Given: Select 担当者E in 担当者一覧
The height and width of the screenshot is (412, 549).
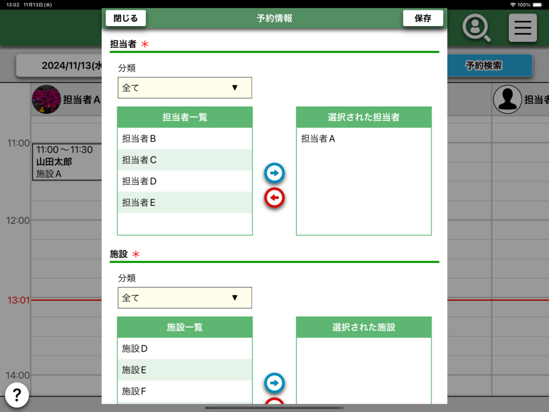Looking at the screenshot, I should click(184, 203).
